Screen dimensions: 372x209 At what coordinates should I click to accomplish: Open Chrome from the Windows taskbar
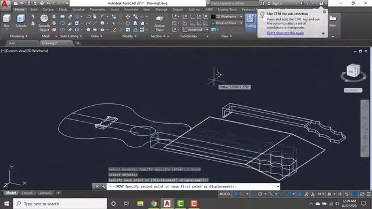(x=153, y=204)
